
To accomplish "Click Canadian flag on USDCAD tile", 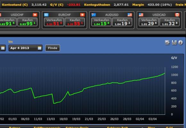I will [177, 15].
